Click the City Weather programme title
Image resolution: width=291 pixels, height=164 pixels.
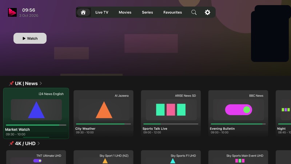point(85,129)
